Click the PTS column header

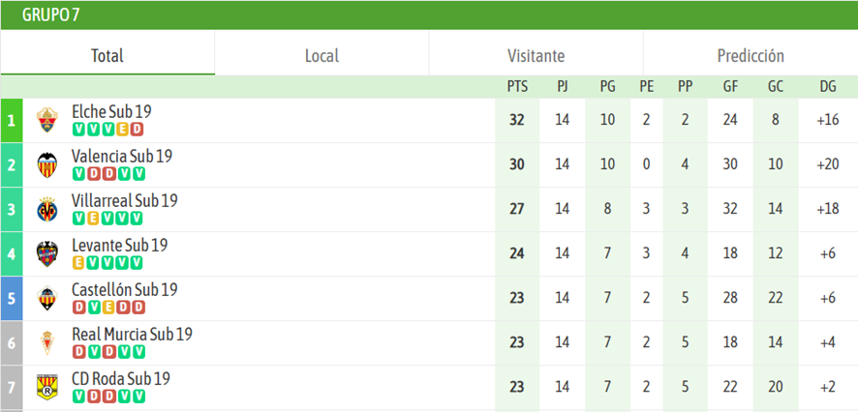(517, 86)
